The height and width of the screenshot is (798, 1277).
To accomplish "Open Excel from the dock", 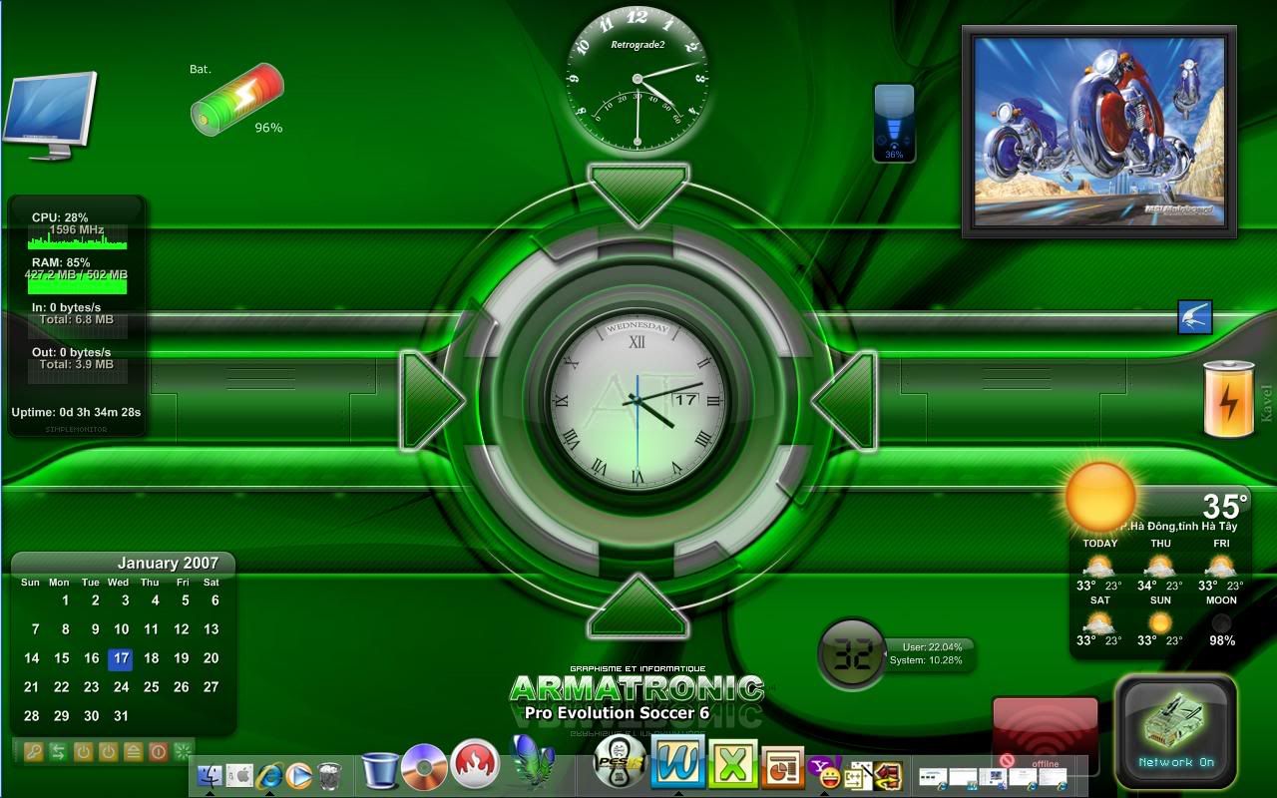I will pyautogui.click(x=733, y=766).
